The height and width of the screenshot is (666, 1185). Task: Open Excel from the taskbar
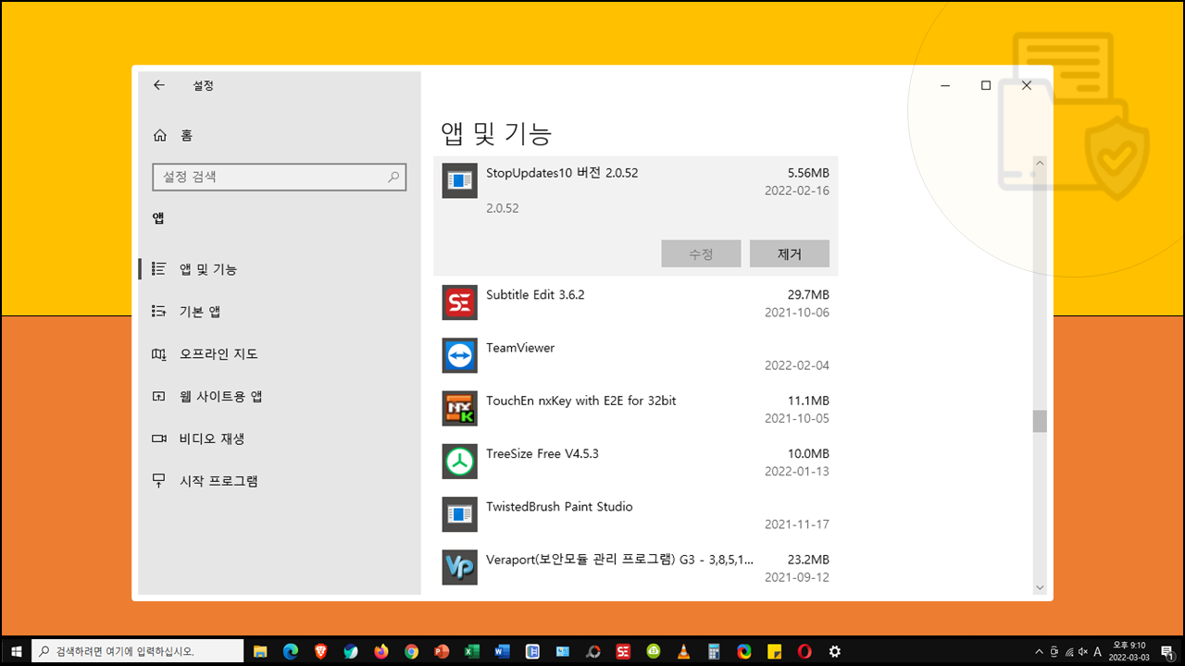(472, 651)
